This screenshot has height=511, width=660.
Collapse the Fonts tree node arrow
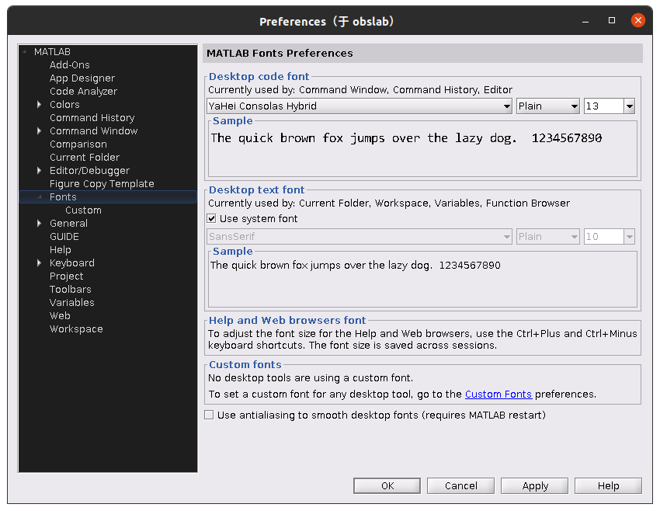(x=40, y=196)
